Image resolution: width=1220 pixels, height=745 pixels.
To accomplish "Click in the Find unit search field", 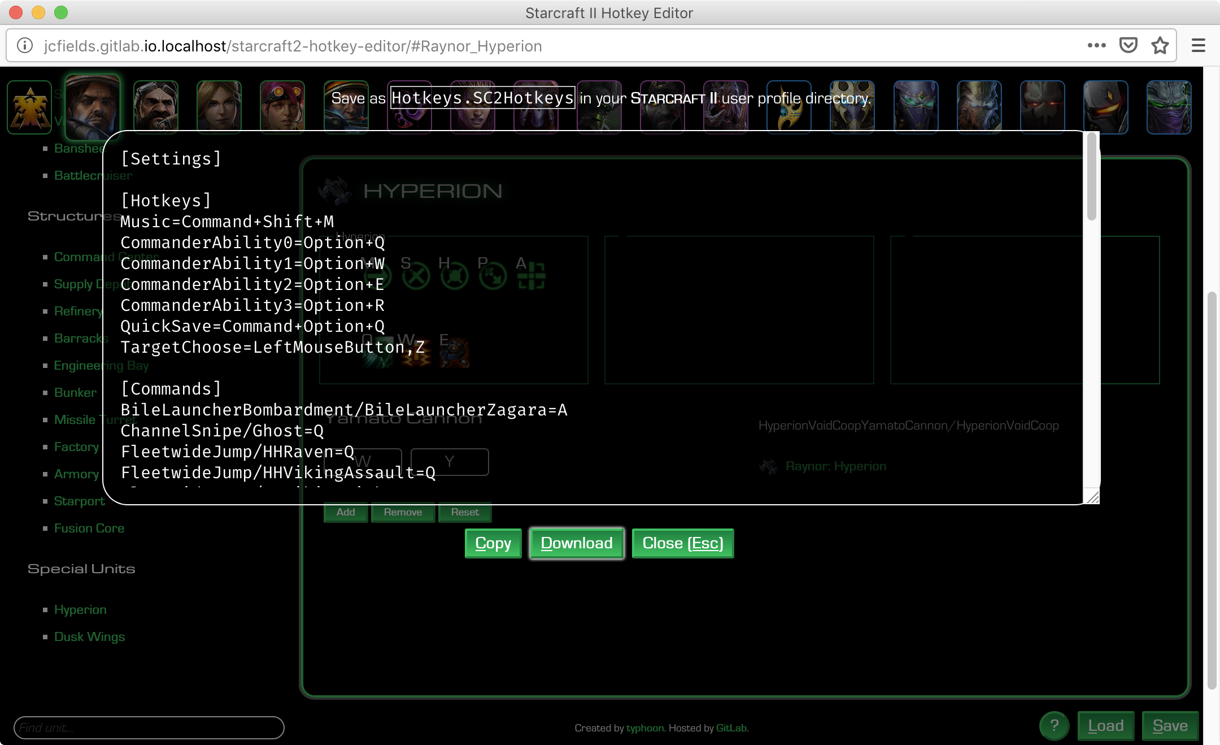I will pos(149,727).
